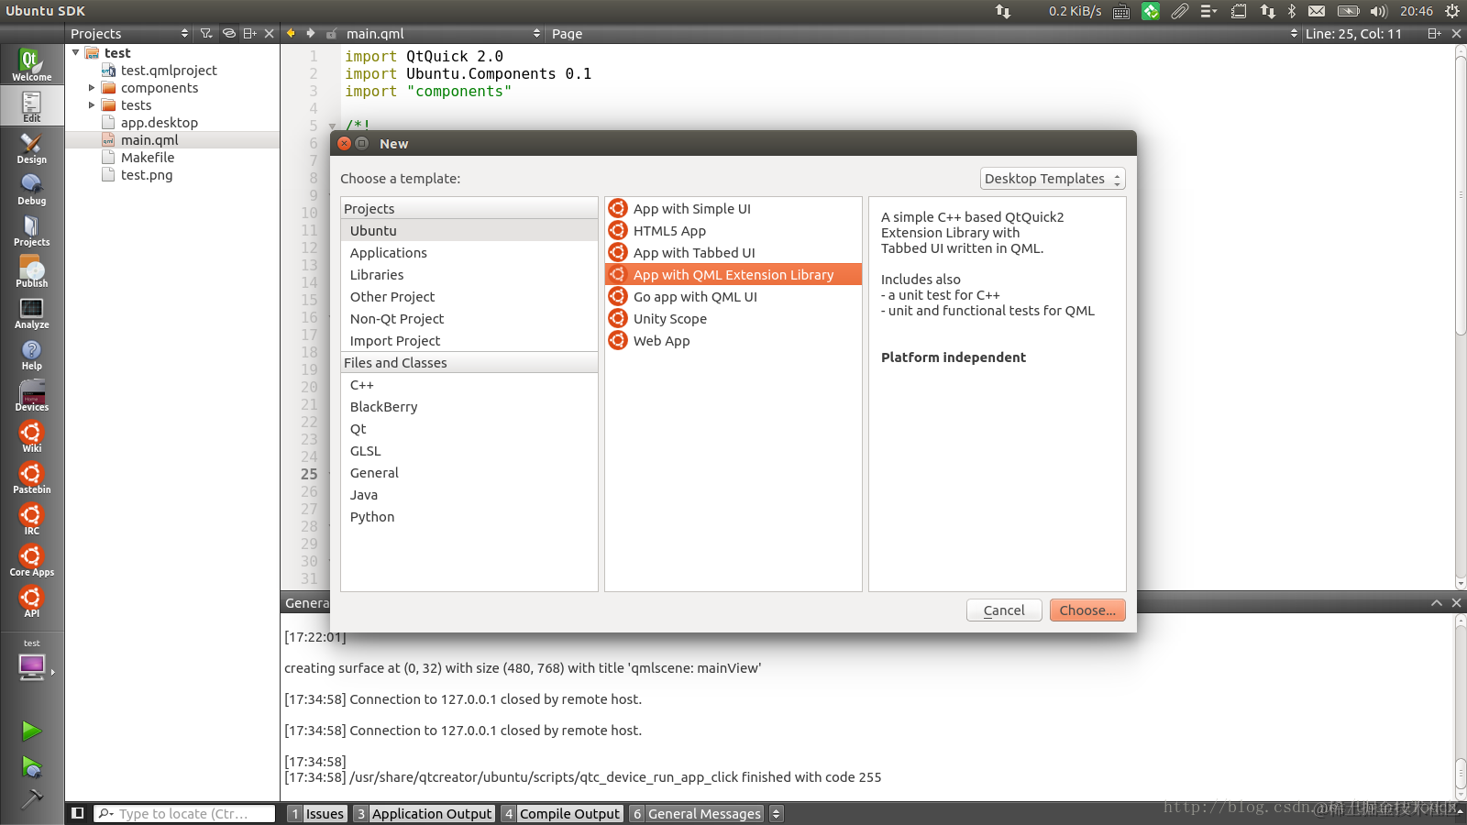Choose the Unity Scope template
This screenshot has height=825, width=1467.
733,319
